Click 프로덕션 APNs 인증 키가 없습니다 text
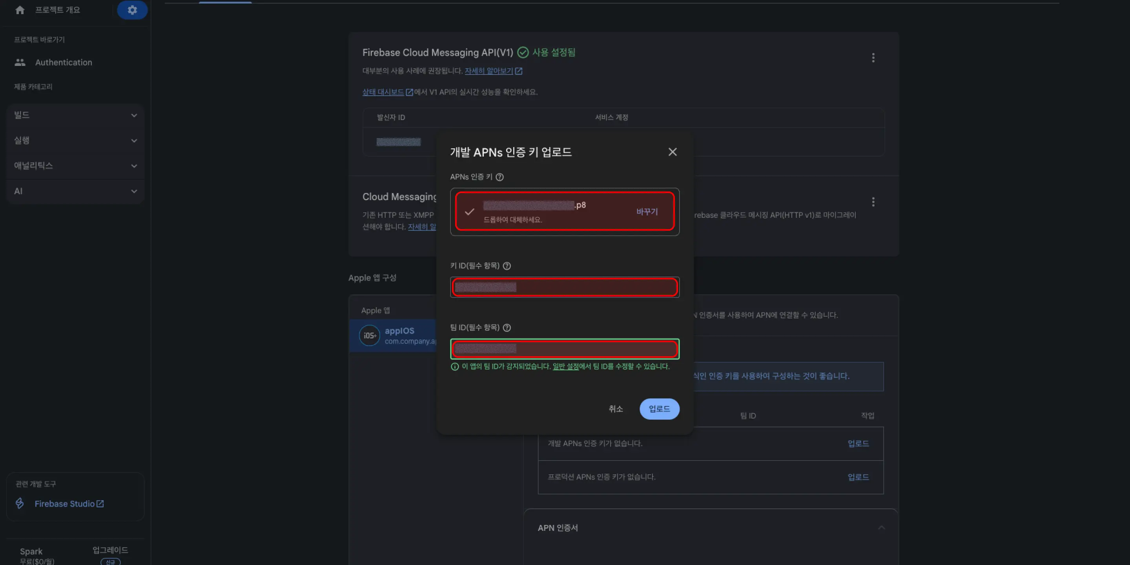The height and width of the screenshot is (565, 1130). (x=601, y=477)
